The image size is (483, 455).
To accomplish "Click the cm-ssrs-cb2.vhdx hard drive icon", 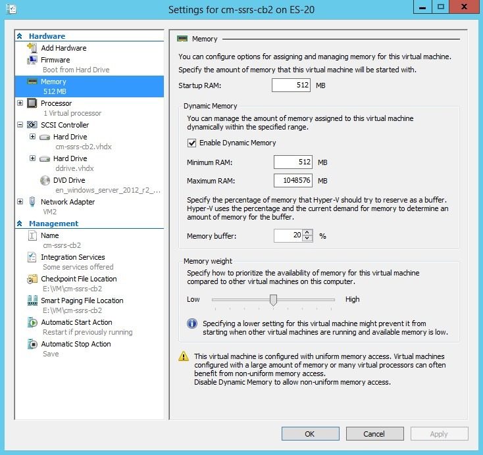I will click(x=45, y=137).
